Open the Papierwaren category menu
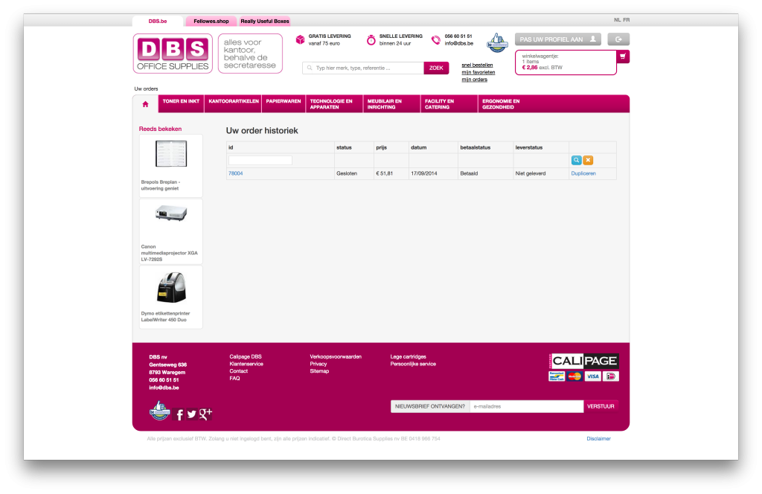Screen dimensions: 762x494 (283, 101)
